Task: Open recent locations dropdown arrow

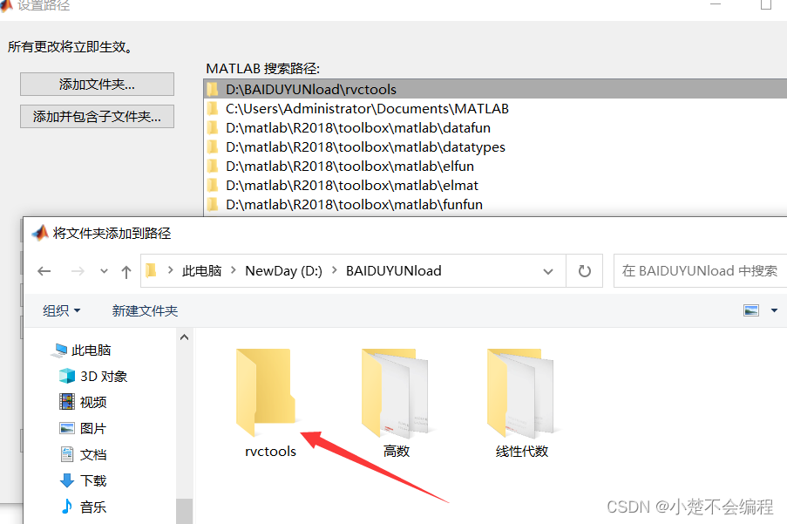Action: tap(104, 271)
